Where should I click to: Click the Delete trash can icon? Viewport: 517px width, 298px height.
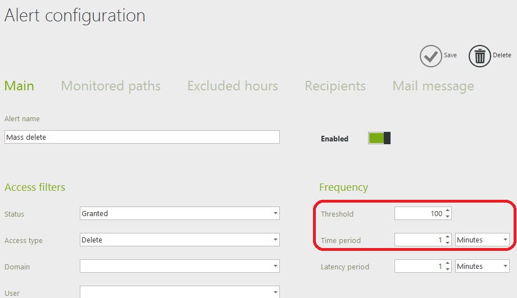(480, 56)
